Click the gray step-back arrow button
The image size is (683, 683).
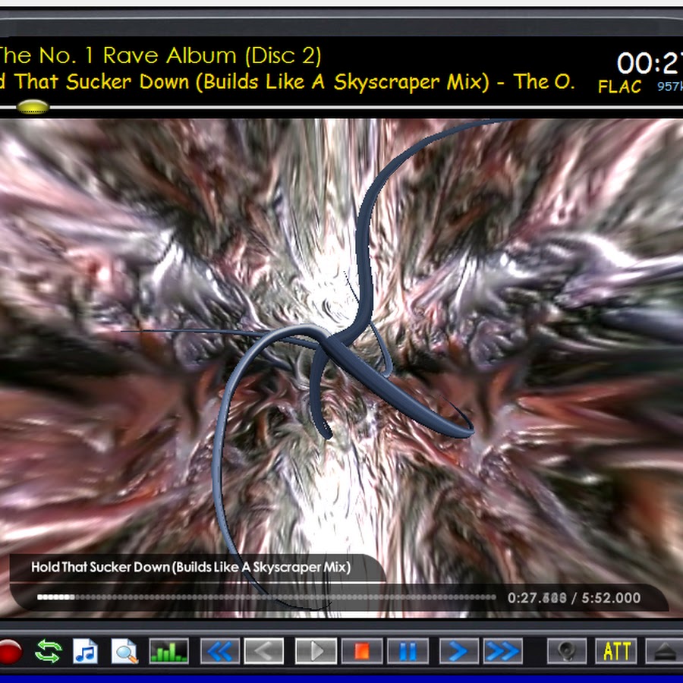coord(263,651)
